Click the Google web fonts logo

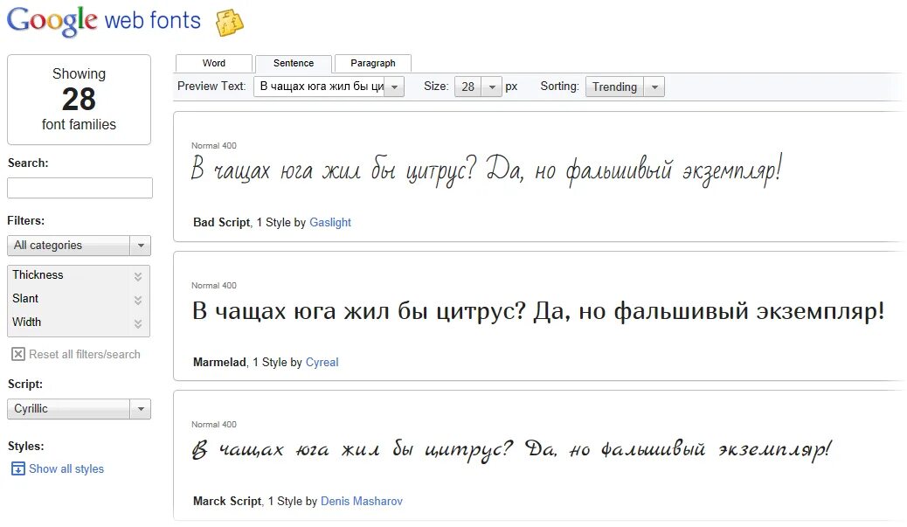pyautogui.click(x=103, y=21)
